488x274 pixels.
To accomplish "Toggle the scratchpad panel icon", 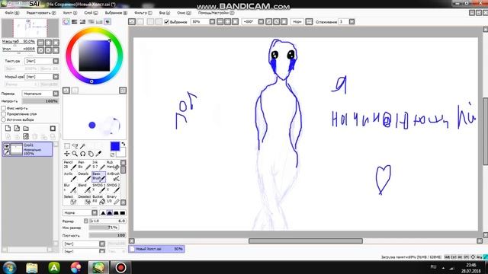I will 108,22.
